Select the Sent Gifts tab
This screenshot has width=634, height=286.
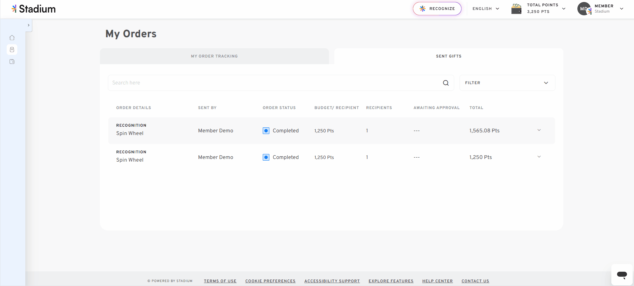coord(449,56)
